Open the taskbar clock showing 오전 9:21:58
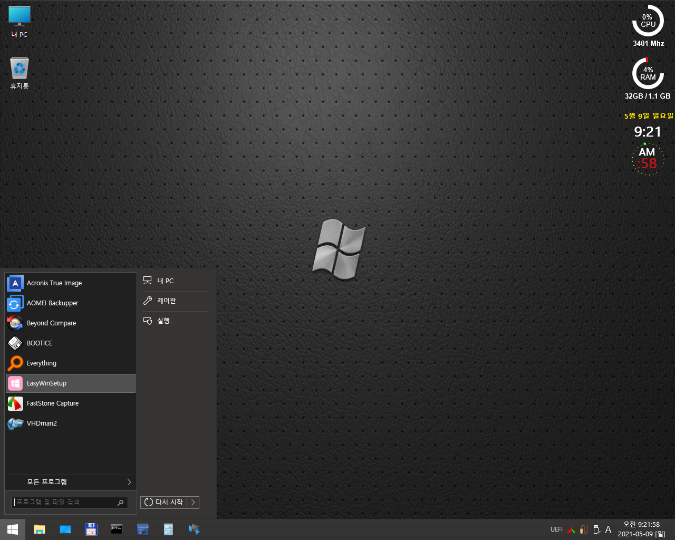Image resolution: width=675 pixels, height=540 pixels. [x=642, y=529]
